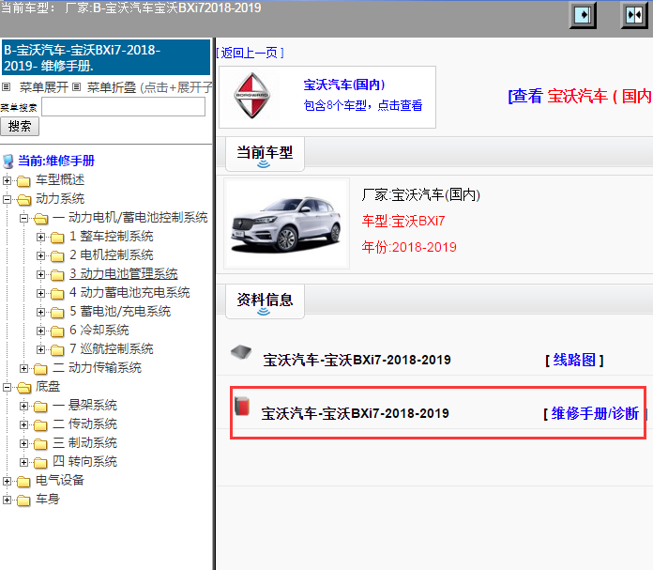653x570 pixels.
Task: Expand the 5 蓄电池/充电系统 node
Action: click(x=40, y=312)
